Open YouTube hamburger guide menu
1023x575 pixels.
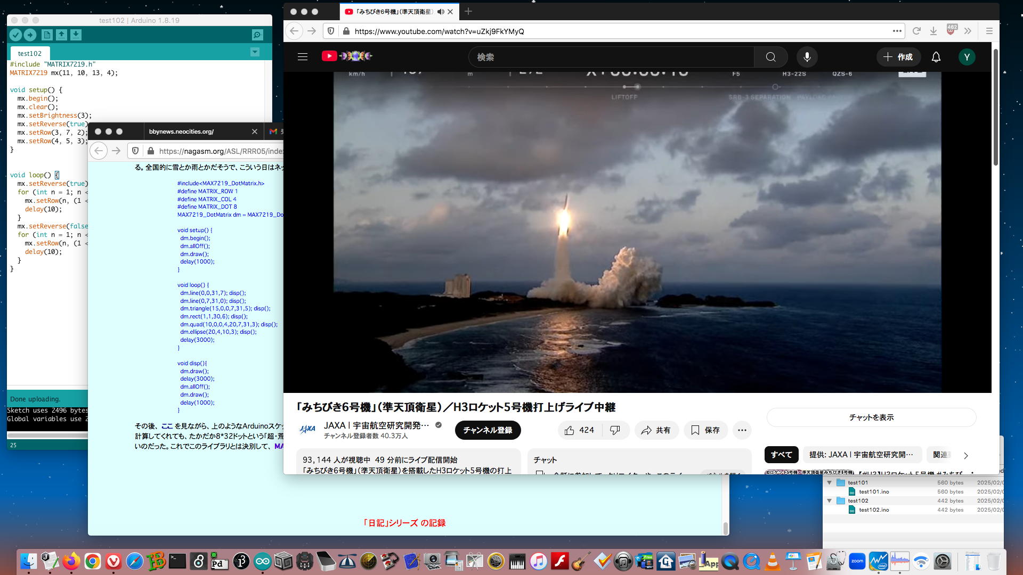pos(303,57)
